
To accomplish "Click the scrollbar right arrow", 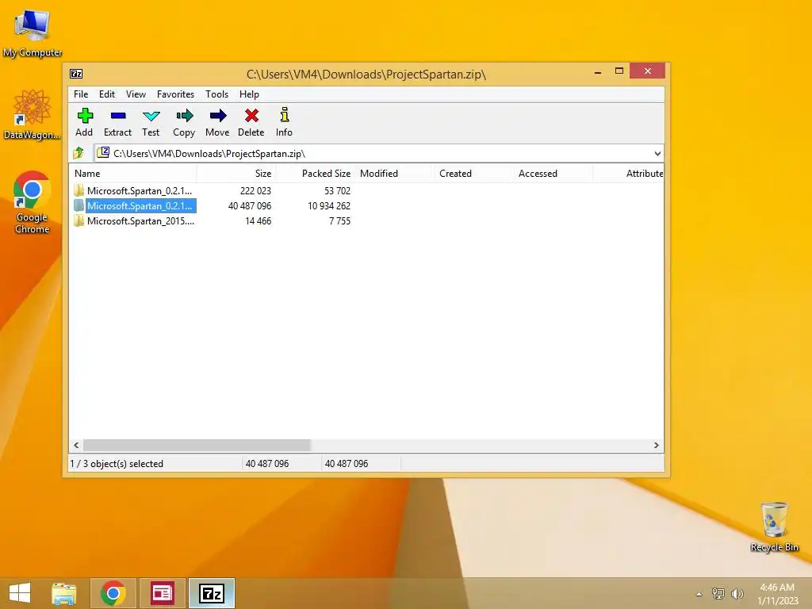I will point(656,445).
